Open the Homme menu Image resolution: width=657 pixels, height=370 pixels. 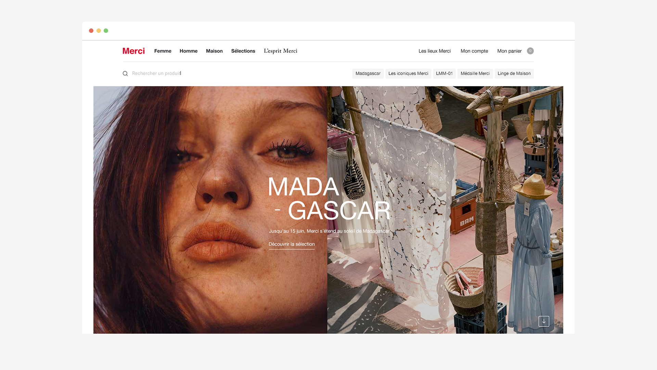click(189, 51)
